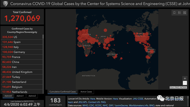Switch to Active Cases tab

(86, 92)
